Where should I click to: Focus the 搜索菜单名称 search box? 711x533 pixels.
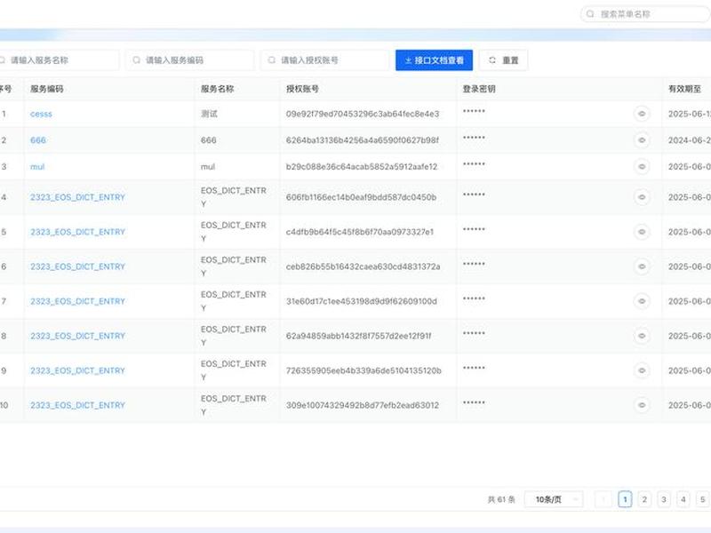pyautogui.click(x=645, y=14)
